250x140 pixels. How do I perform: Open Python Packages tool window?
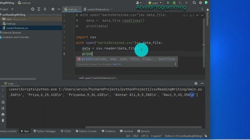pos(45,131)
